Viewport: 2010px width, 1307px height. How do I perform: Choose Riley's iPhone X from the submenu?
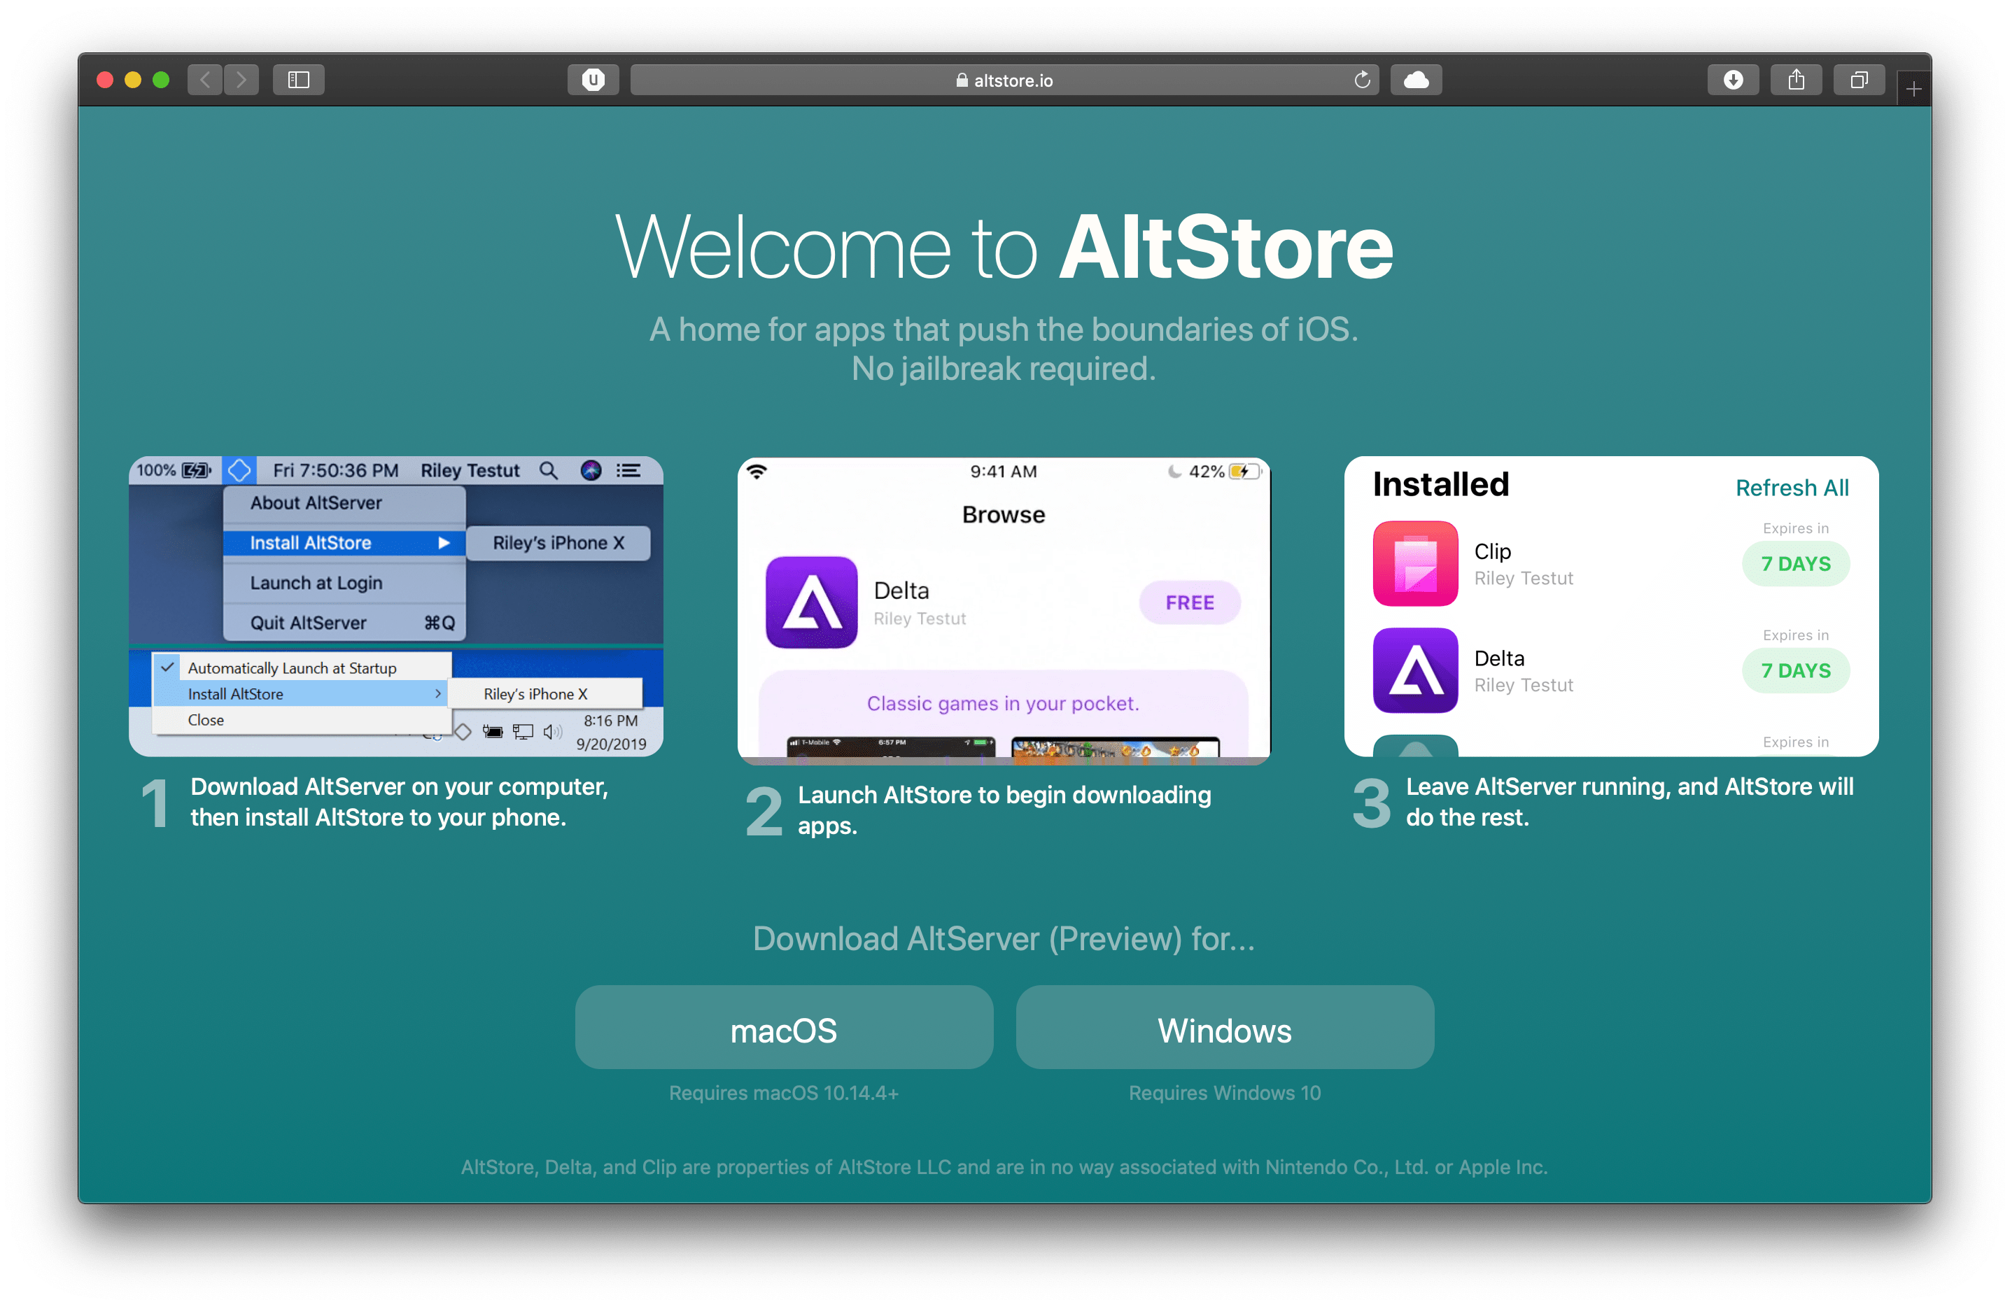tap(559, 542)
